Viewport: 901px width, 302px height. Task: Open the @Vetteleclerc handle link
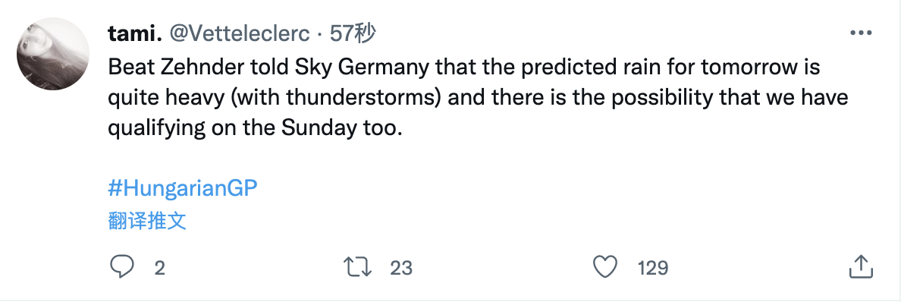coord(239,34)
